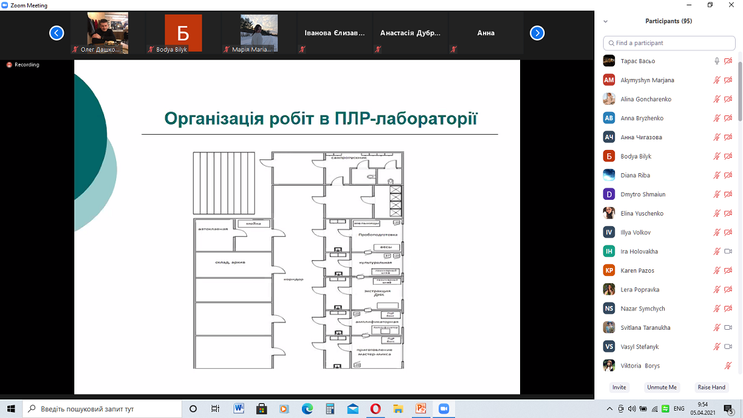Click Тарас Васьо camera-off icon
743x418 pixels.
coord(728,60)
